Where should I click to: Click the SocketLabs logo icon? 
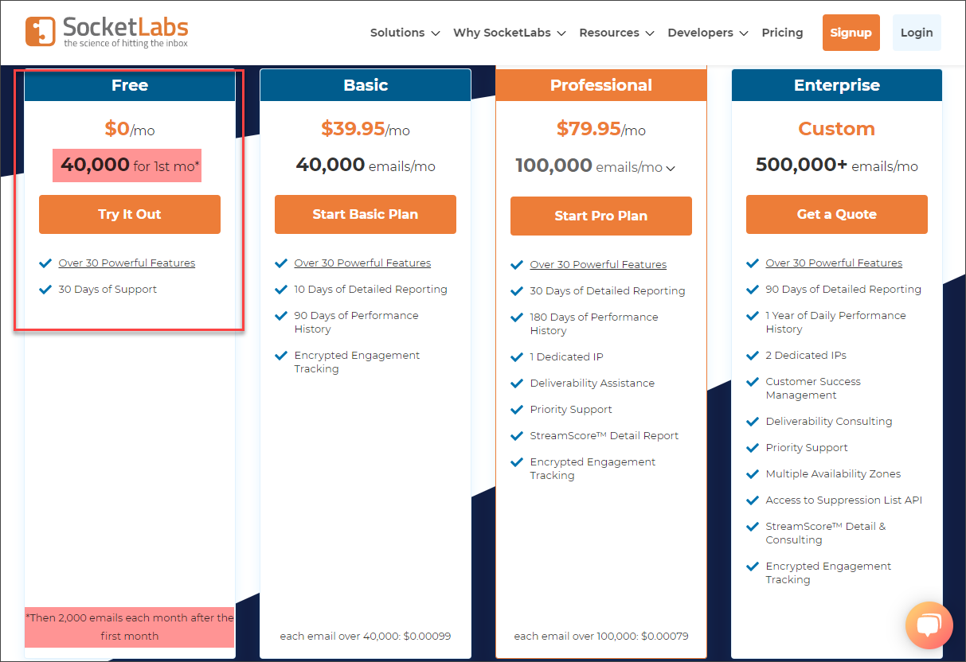pos(41,31)
